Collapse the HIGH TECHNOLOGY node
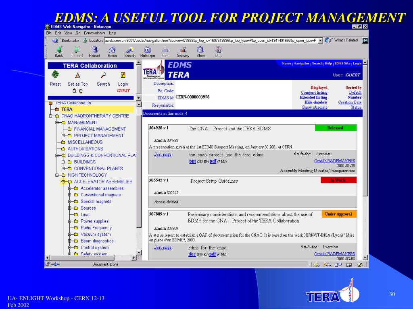 (x=57, y=175)
